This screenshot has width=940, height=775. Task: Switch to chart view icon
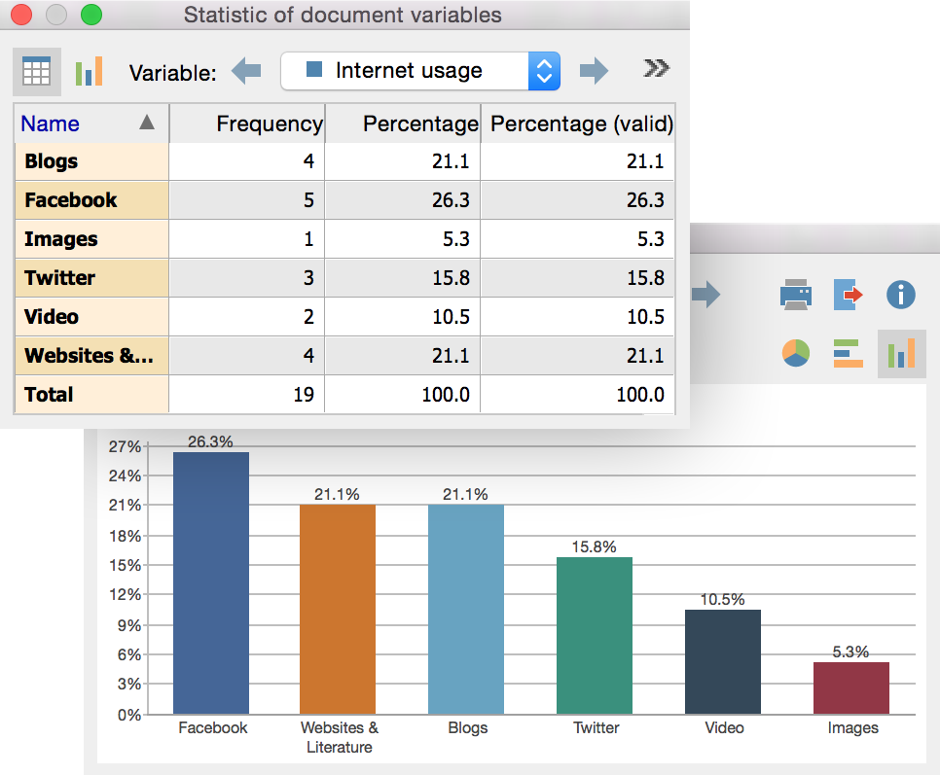[89, 72]
